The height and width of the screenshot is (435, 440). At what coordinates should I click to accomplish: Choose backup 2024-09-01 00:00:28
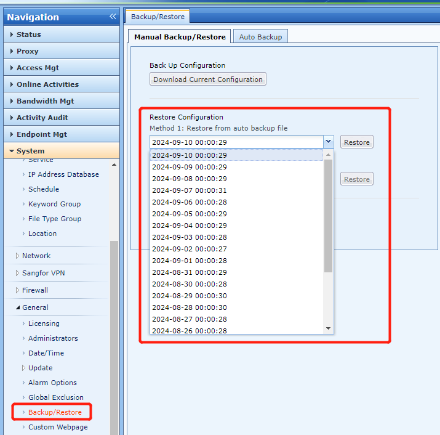236,261
